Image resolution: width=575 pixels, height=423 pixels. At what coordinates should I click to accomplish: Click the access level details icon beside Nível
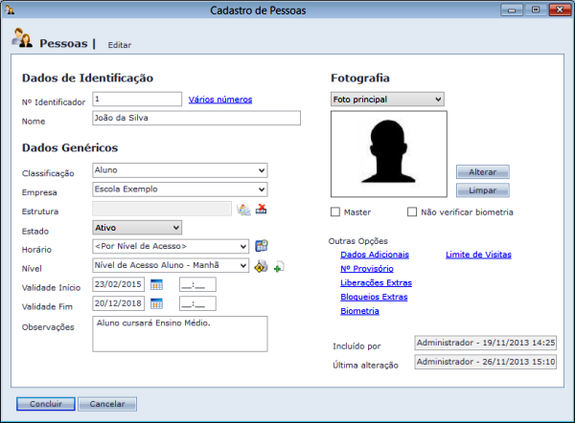(x=260, y=266)
